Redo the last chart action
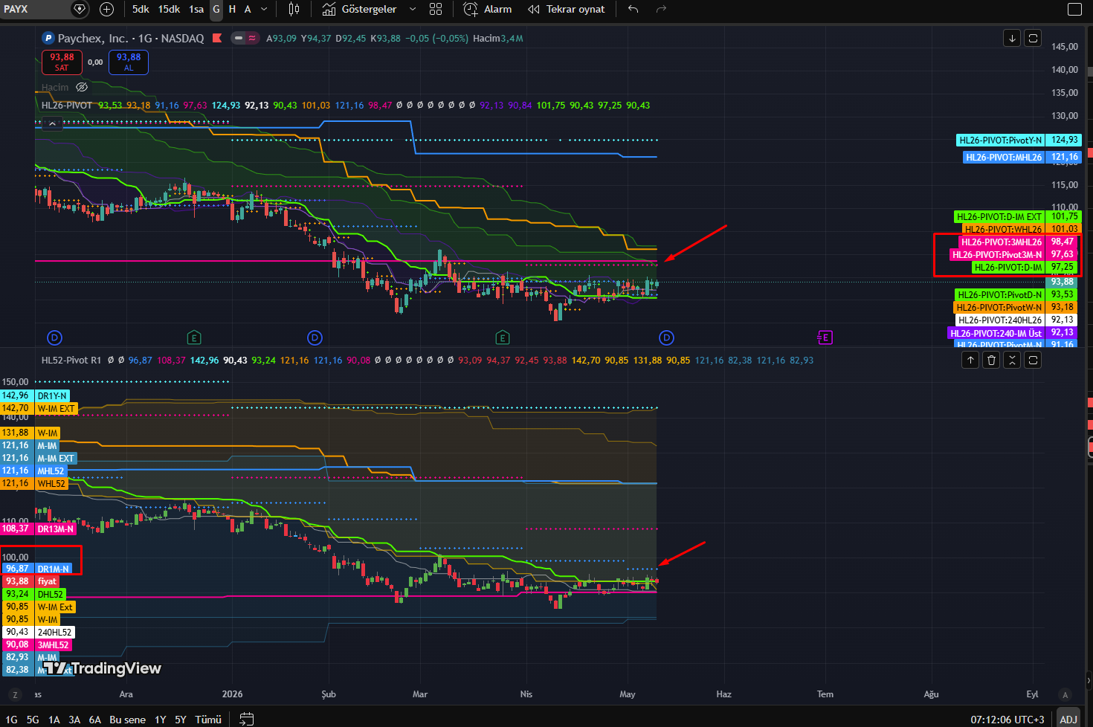 (661, 9)
